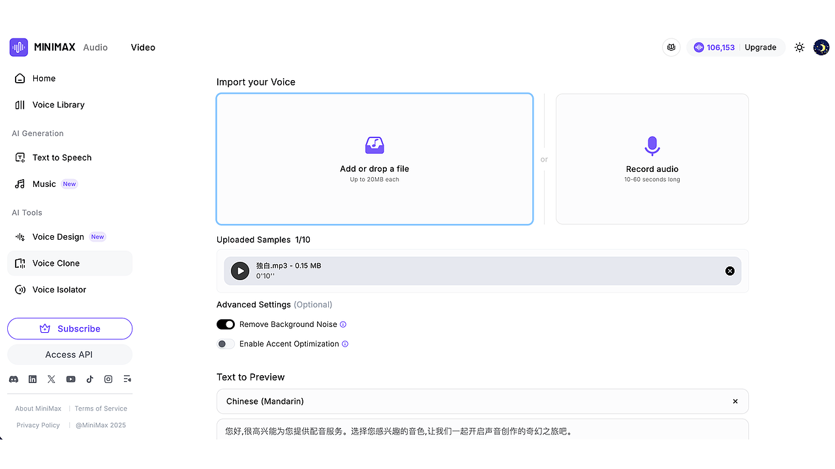The width and height of the screenshot is (835, 469).
Task: Select the Text to Speech tool
Action: point(61,157)
